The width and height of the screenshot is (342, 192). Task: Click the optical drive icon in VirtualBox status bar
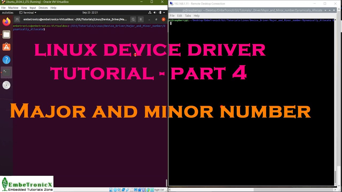pyautogui.click(x=115, y=190)
